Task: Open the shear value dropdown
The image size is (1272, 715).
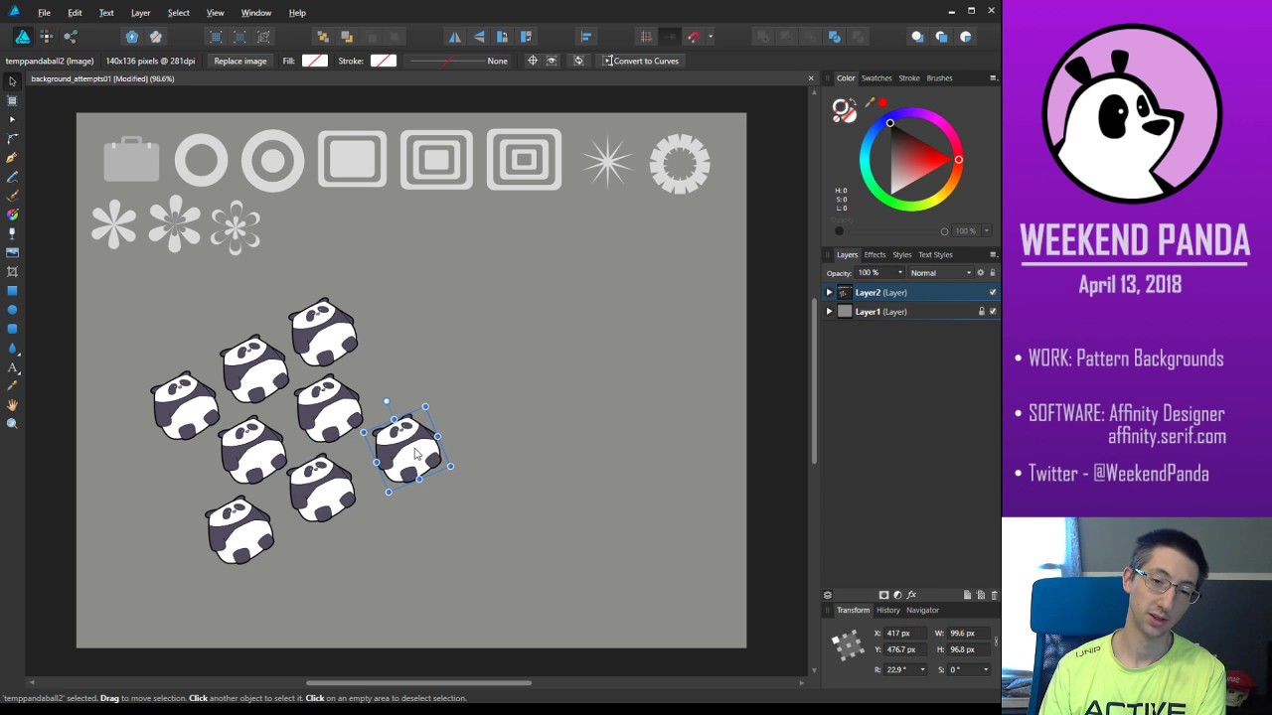Action: click(x=986, y=669)
